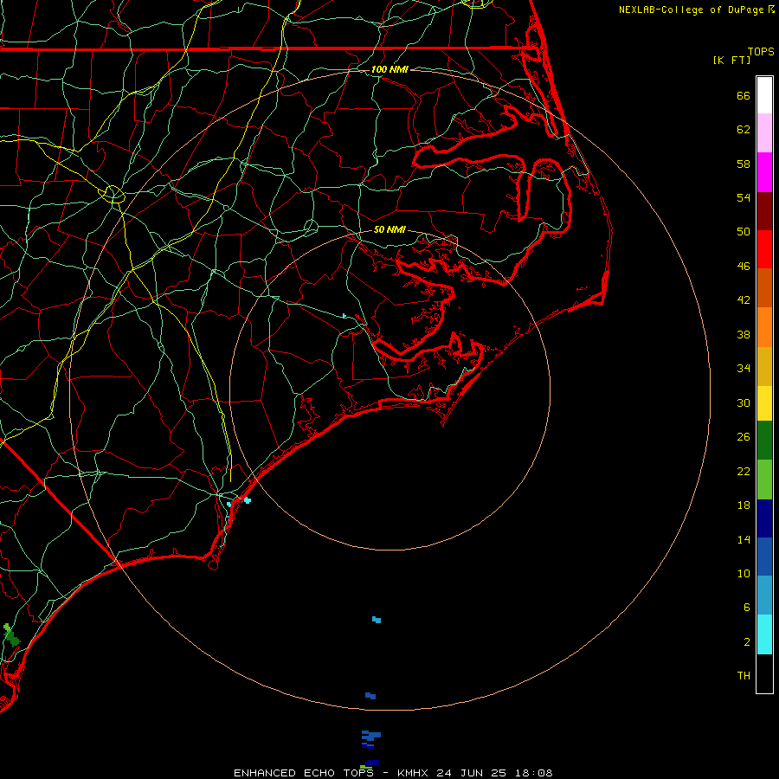The width and height of the screenshot is (779, 779).
Task: Click the 30 legend value
Action: click(x=744, y=402)
